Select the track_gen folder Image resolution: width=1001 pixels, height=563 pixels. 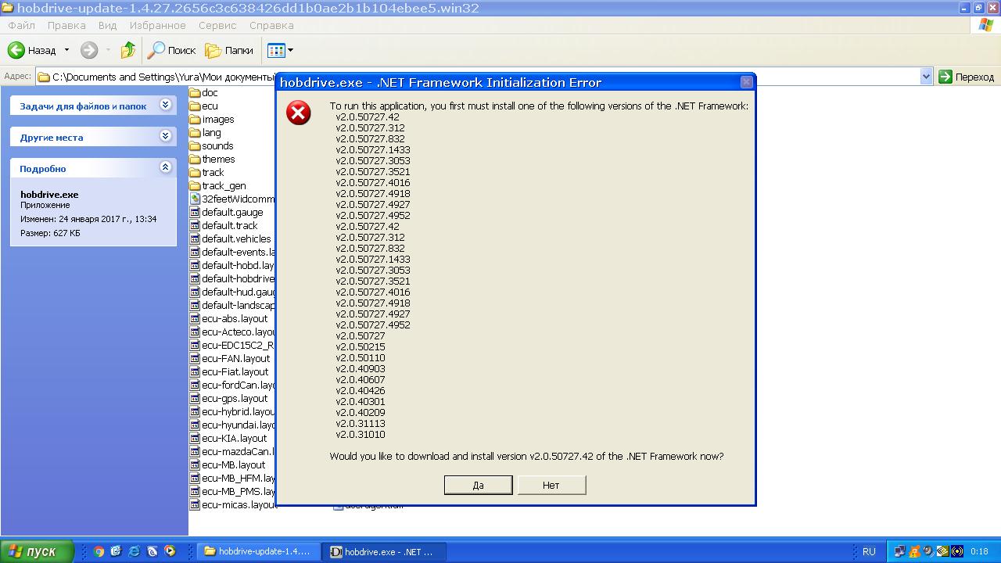tap(217, 185)
